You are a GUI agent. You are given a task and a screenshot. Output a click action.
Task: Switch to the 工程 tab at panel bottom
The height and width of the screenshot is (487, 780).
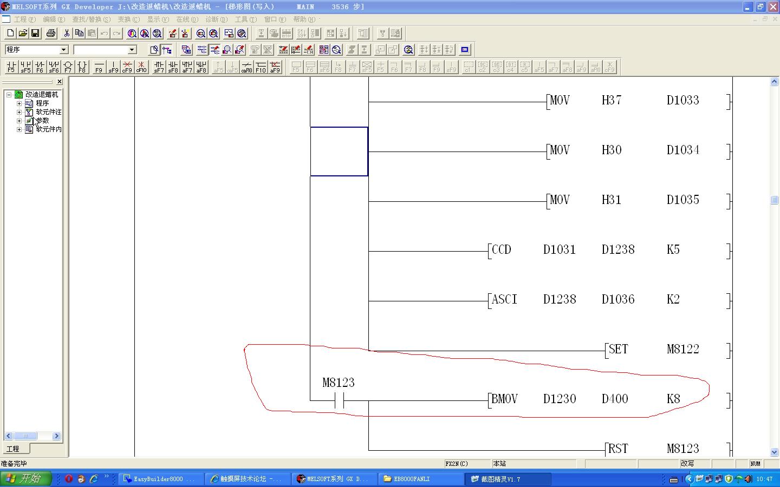click(13, 449)
